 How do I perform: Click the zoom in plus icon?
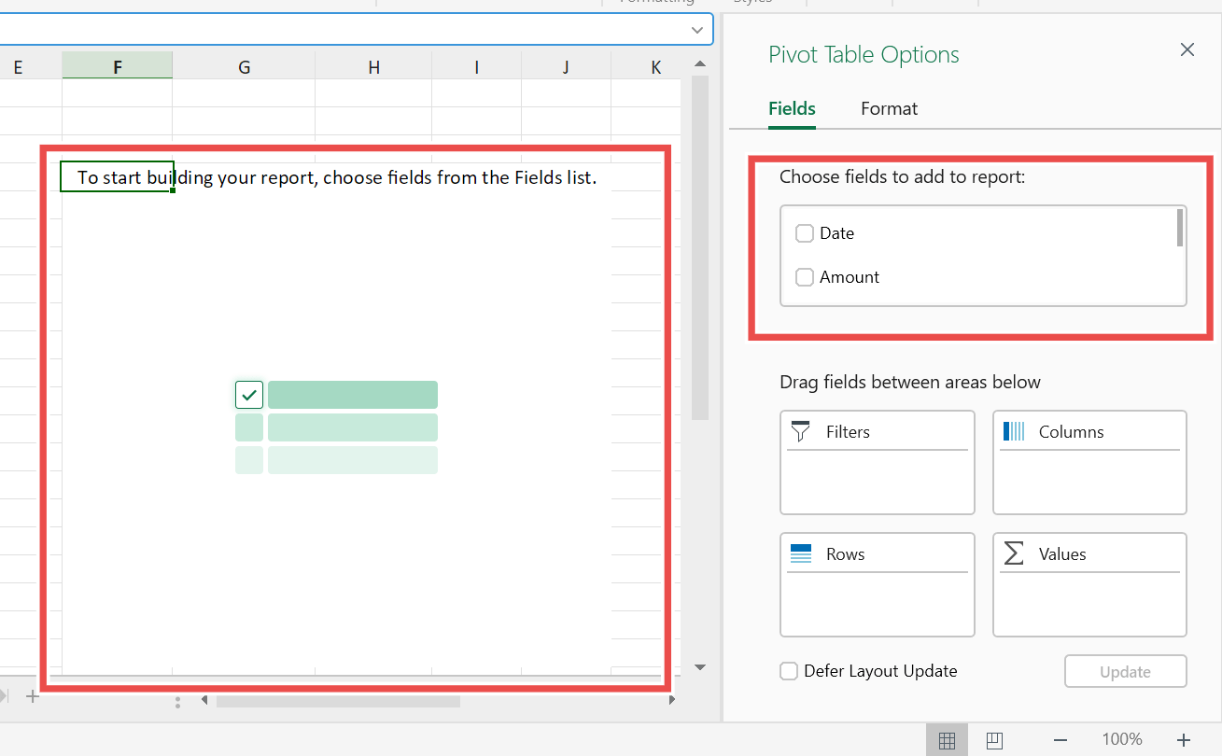pos(1184,740)
